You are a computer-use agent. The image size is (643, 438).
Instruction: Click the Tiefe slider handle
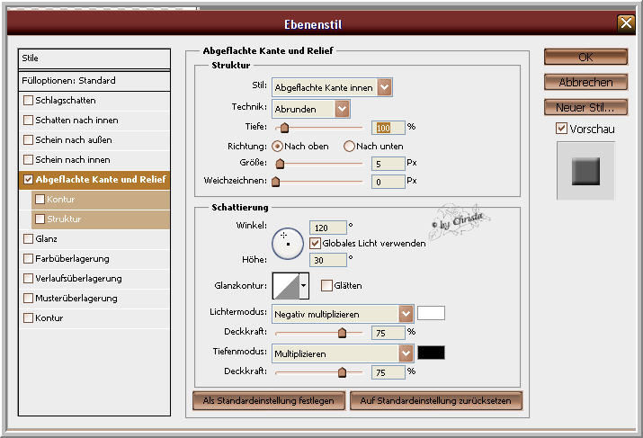[284, 128]
